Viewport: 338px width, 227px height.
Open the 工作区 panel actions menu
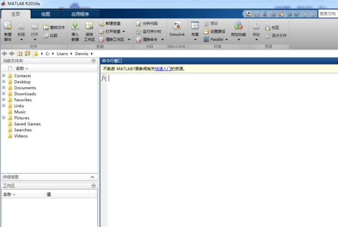coord(93,185)
